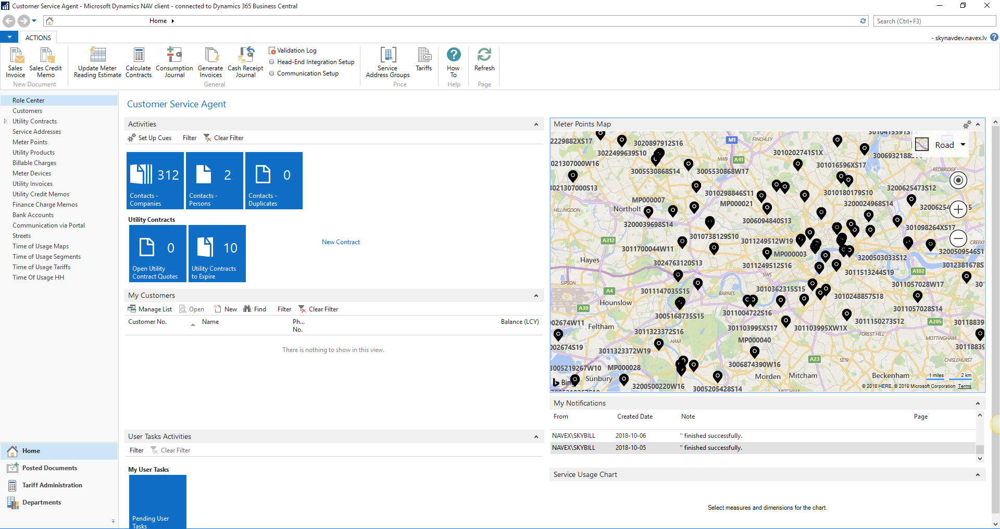This screenshot has width=1000, height=529.
Task: Open the help question mark icon
Action: pos(994,37)
